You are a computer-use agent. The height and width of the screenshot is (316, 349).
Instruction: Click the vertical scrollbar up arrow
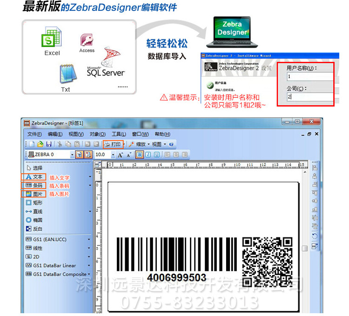(x=305, y=172)
